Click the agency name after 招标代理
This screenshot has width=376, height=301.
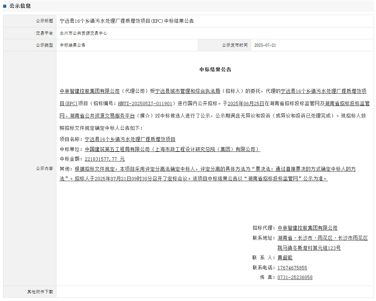pyautogui.click(x=307, y=228)
